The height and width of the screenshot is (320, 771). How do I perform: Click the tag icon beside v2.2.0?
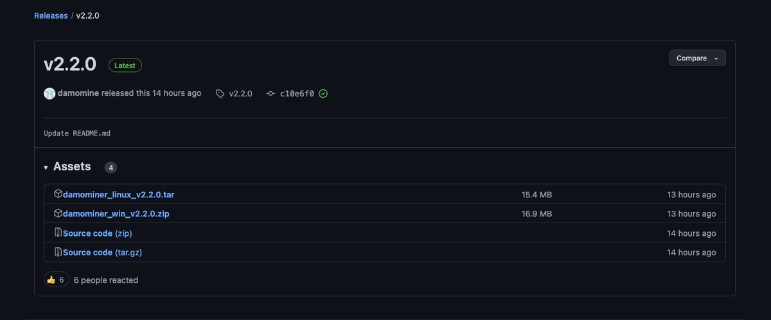tap(220, 94)
